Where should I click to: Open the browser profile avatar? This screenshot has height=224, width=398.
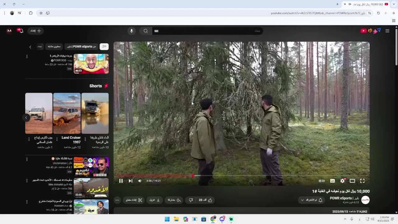pos(12,13)
